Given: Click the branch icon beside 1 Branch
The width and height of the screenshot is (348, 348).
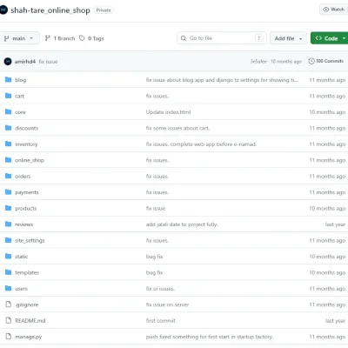Looking at the screenshot, I should click(48, 38).
